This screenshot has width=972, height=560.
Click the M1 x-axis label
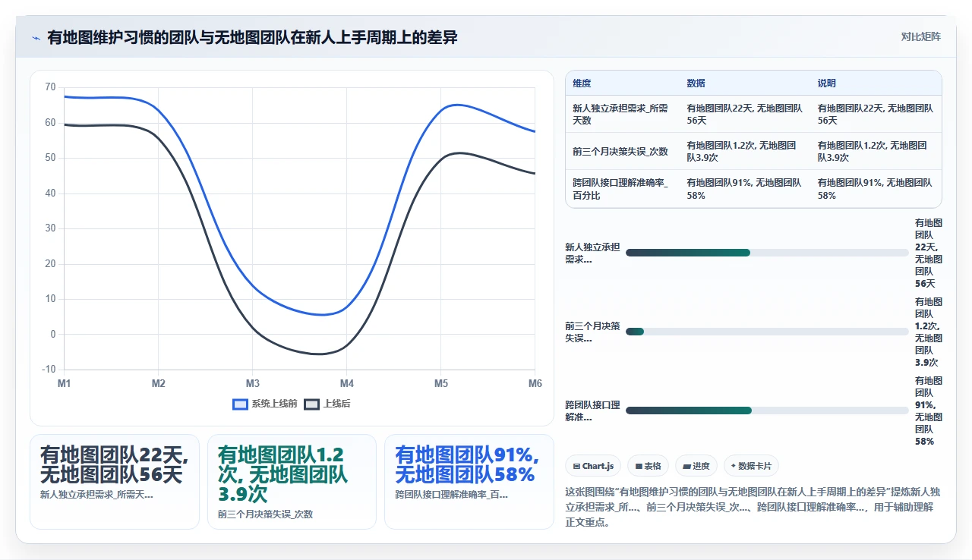tap(65, 383)
